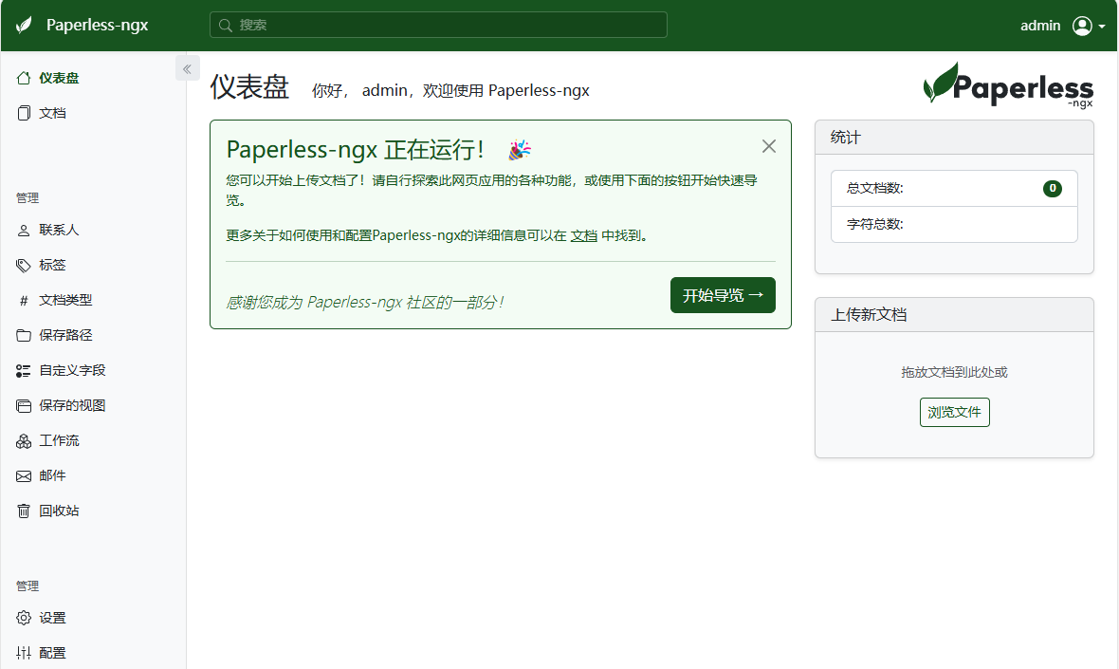1119x669 pixels.
Task: Open 设置 page
Action: (52, 618)
